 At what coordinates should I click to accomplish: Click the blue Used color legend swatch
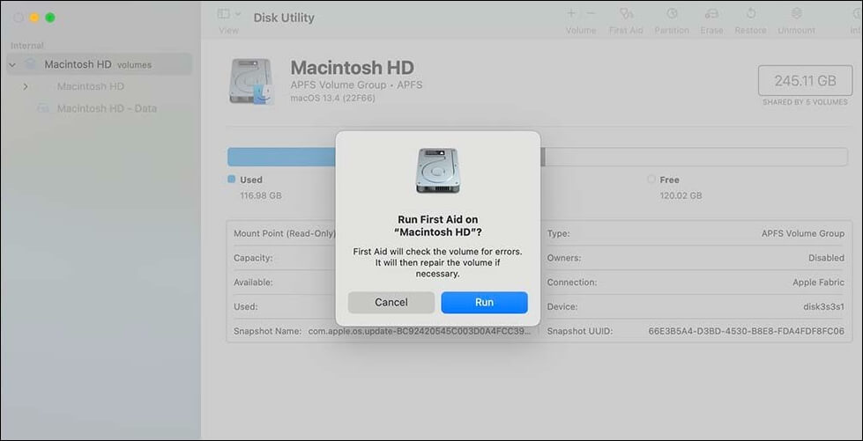tap(232, 179)
